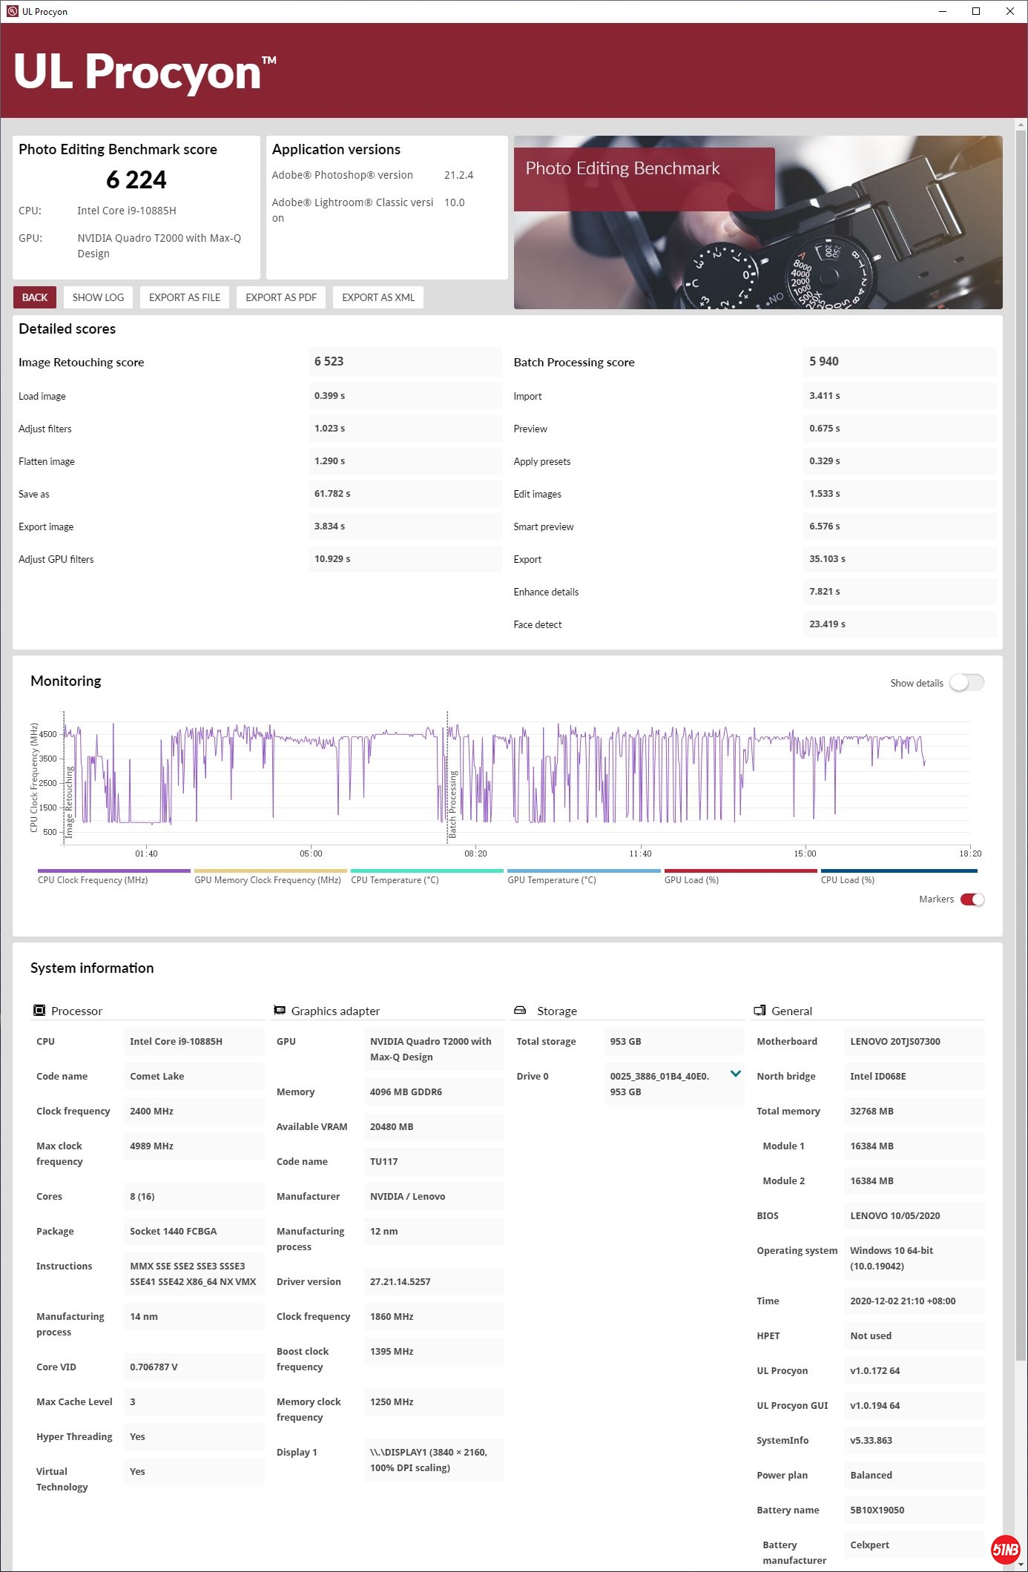1028x1572 pixels.
Task: Click the UL Procyon title bar icon
Action: tap(12, 11)
